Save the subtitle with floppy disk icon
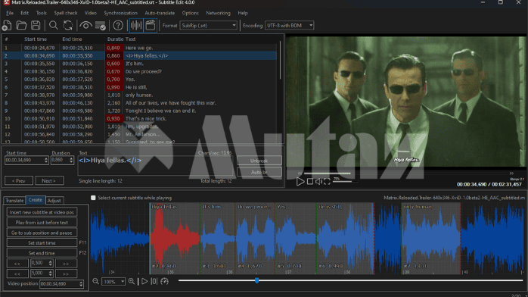528x297 pixels. click(x=36, y=25)
